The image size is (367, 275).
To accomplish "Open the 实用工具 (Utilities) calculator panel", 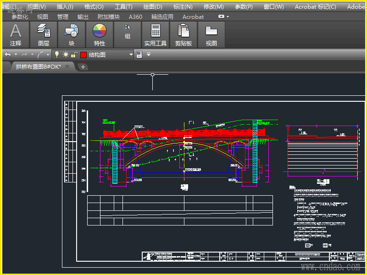I will 156,35.
